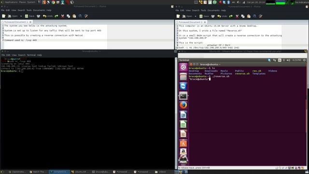The width and height of the screenshot is (309, 174).
Task: Close the Unsaved Document 2 tab
Action: [x=205, y=22]
